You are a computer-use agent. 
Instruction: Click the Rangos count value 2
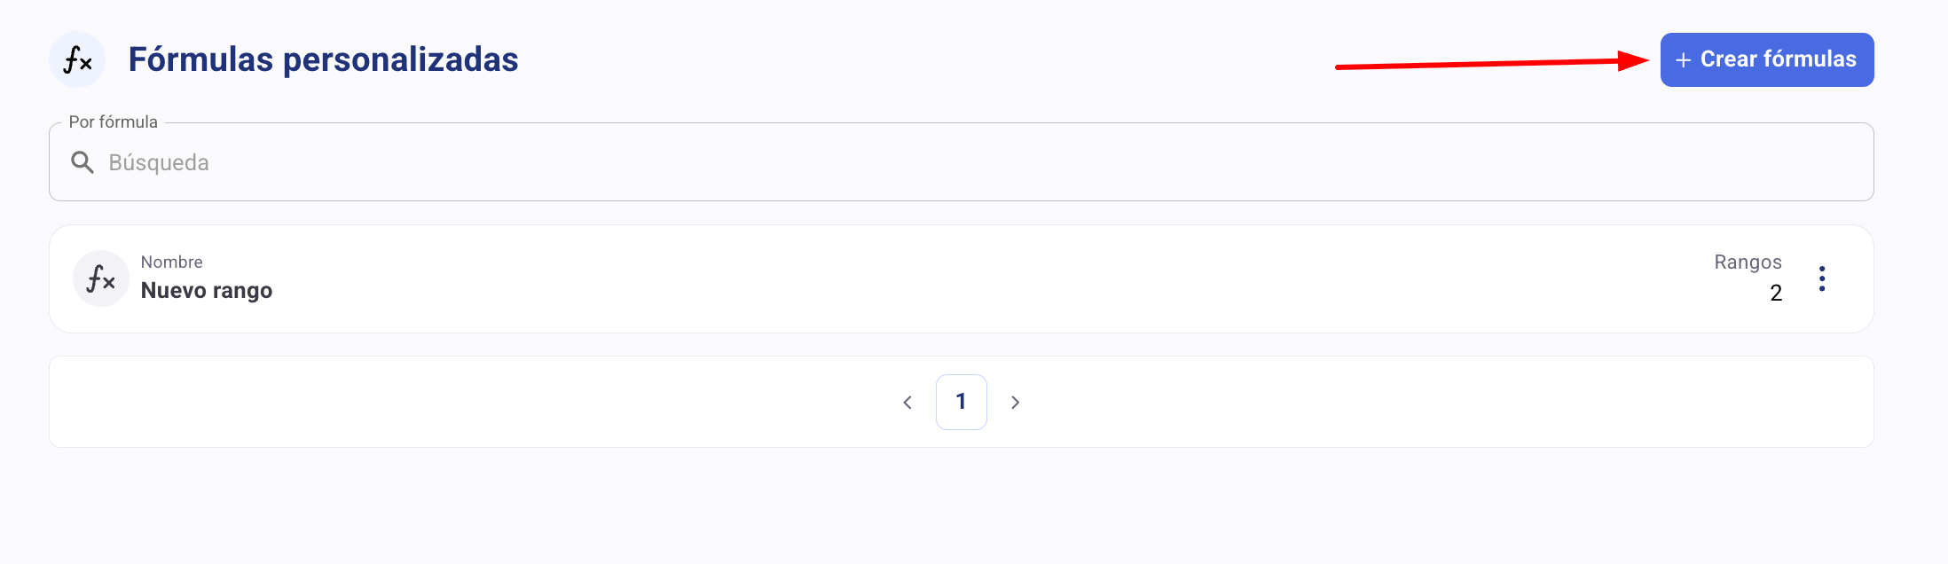click(x=1775, y=294)
